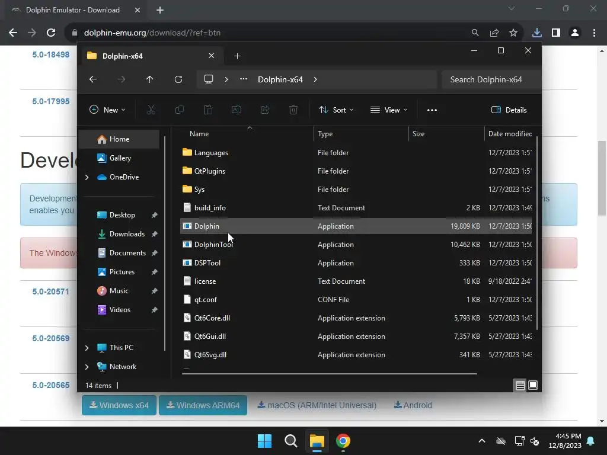Select the DolphinTool application file

click(356, 245)
